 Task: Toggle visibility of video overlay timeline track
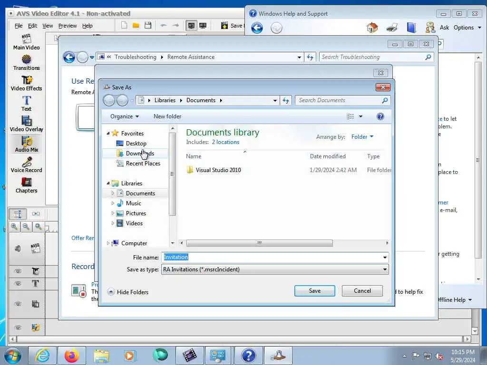18,304
